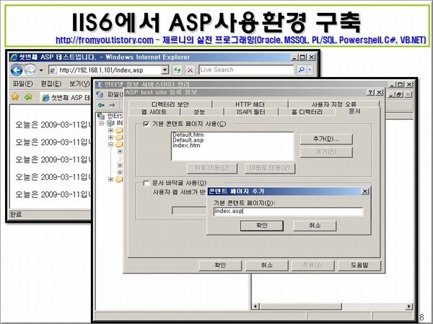Click the green Refresh icon in IE
This screenshot has width=433, height=324.
[178, 70]
